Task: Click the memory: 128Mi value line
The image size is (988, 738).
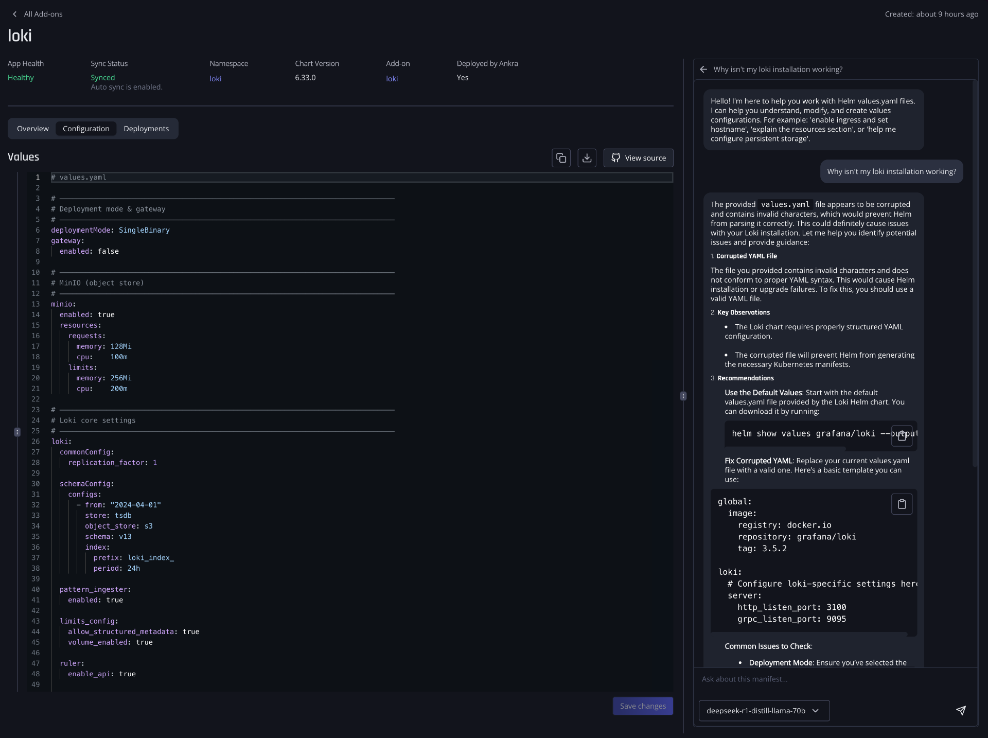Action: coord(104,346)
